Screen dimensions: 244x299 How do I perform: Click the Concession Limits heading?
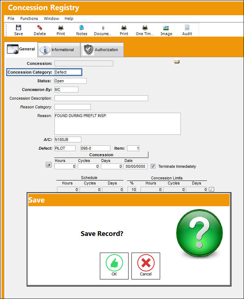(167, 178)
